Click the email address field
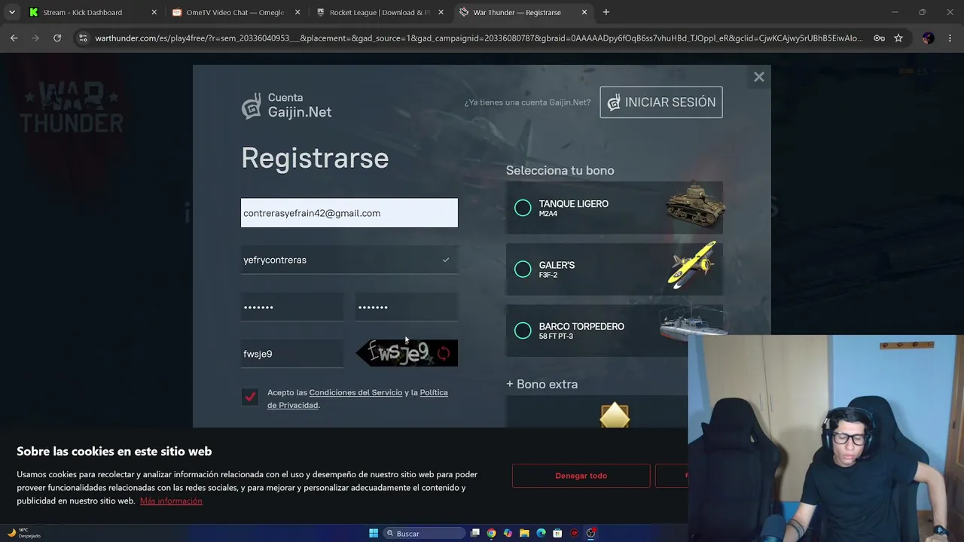This screenshot has width=964, height=542. (x=349, y=213)
